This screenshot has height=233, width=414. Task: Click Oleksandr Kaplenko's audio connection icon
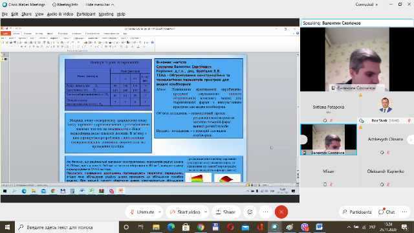pyautogui.click(x=382, y=184)
